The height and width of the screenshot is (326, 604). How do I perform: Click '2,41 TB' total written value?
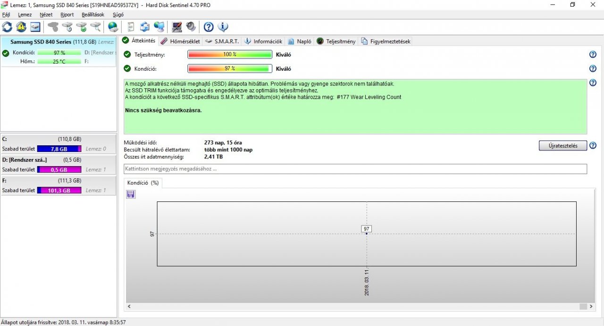click(213, 157)
